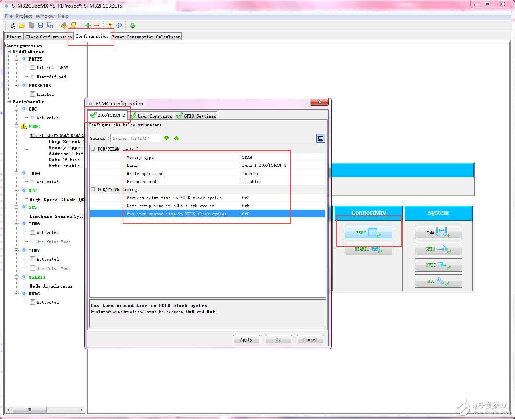Click the red minus toolbar icon
515x419 pixels.
pyautogui.click(x=97, y=25)
